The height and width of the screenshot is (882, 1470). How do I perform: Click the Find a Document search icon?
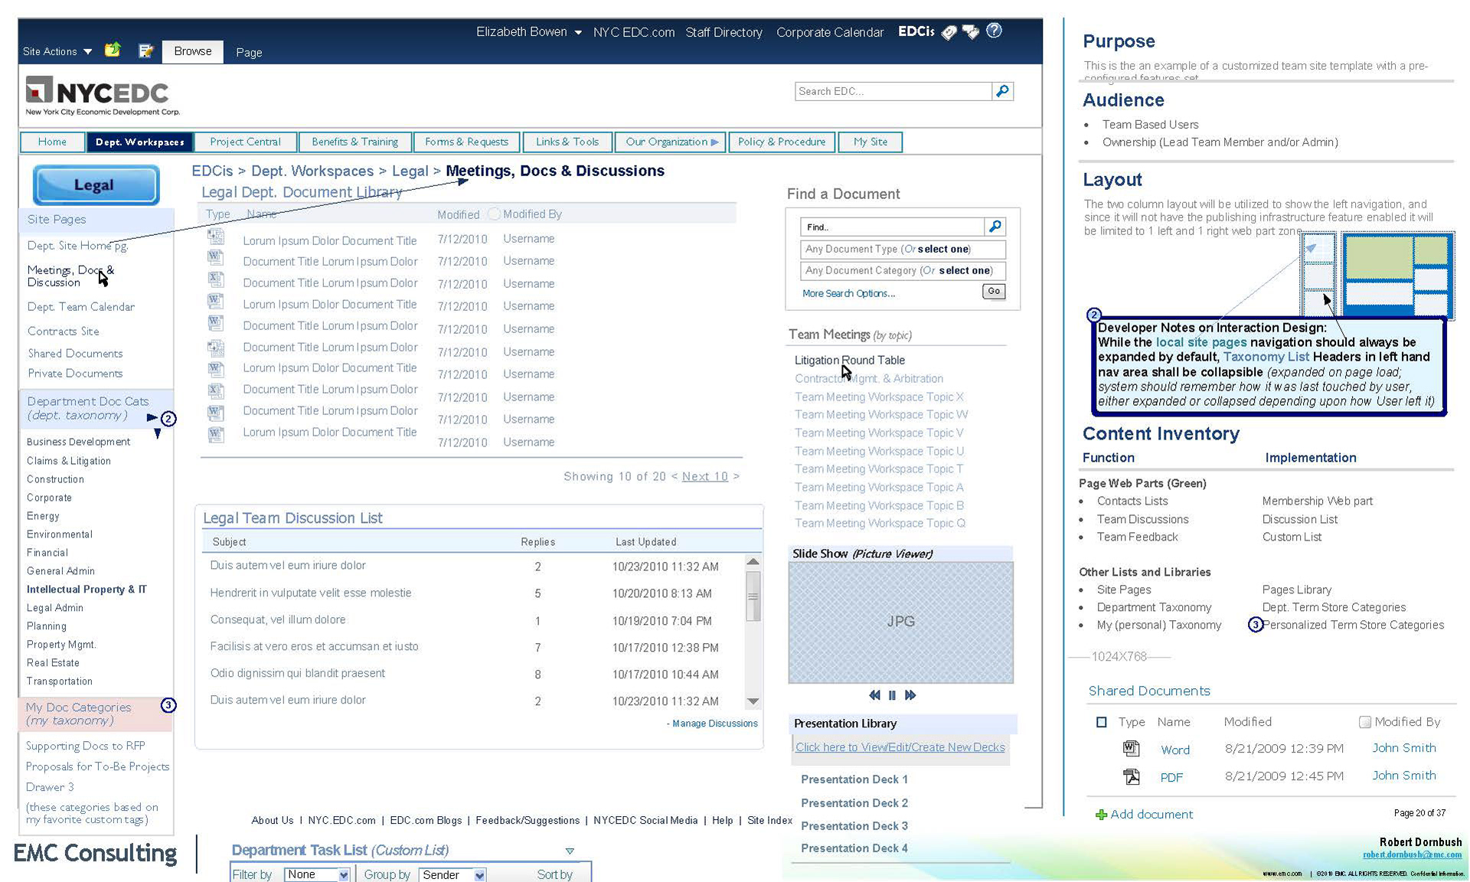coord(995,227)
